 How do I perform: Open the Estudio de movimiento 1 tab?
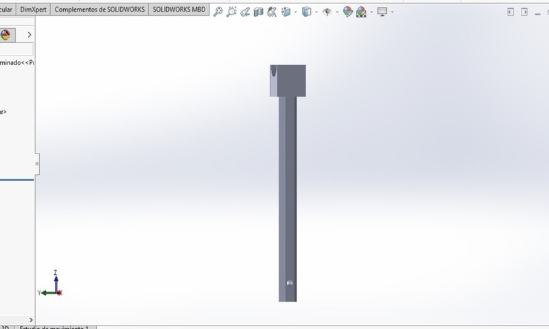click(55, 327)
